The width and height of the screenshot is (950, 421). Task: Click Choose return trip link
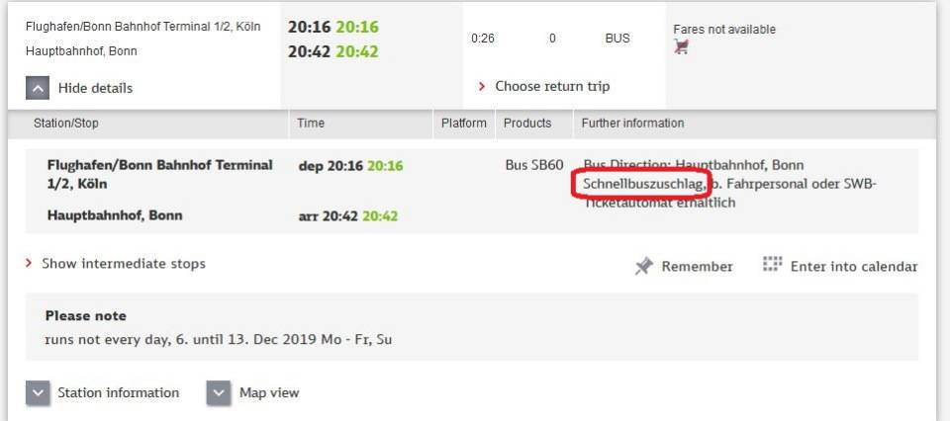[x=551, y=86]
